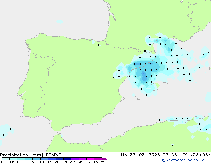Click the over-50 arrow tip of legend
The image size is (211, 163).
point(105,159)
